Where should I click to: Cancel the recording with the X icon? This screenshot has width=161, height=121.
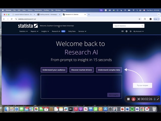point(139,99)
